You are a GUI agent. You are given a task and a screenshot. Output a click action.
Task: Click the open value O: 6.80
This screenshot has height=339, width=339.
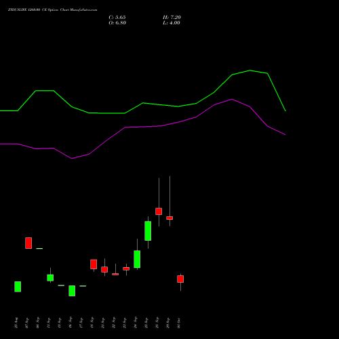(x=117, y=23)
